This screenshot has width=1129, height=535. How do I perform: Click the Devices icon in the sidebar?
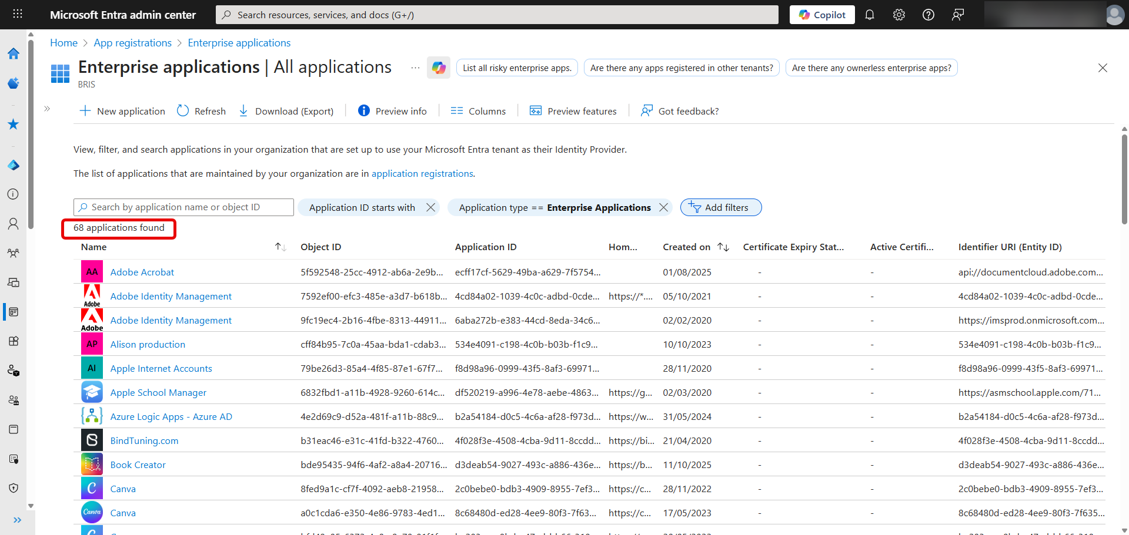pos(13,282)
